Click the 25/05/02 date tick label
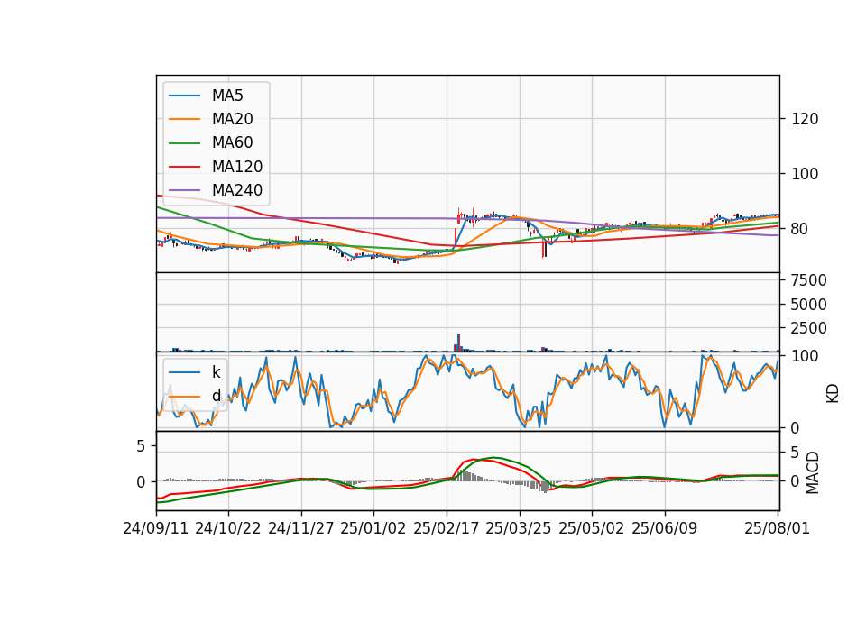 tap(592, 528)
